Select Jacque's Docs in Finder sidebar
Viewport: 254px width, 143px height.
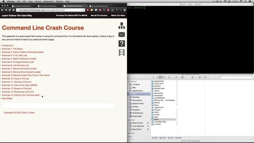(138, 103)
